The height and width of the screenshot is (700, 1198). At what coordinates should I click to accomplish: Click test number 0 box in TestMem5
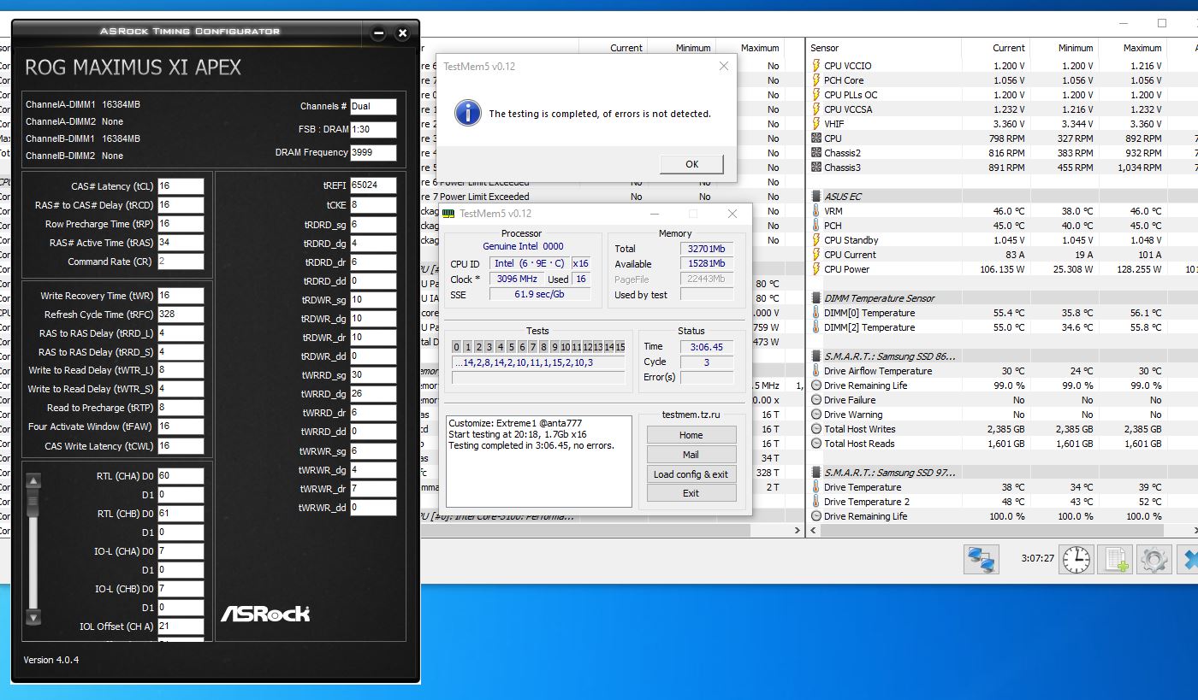[457, 347]
